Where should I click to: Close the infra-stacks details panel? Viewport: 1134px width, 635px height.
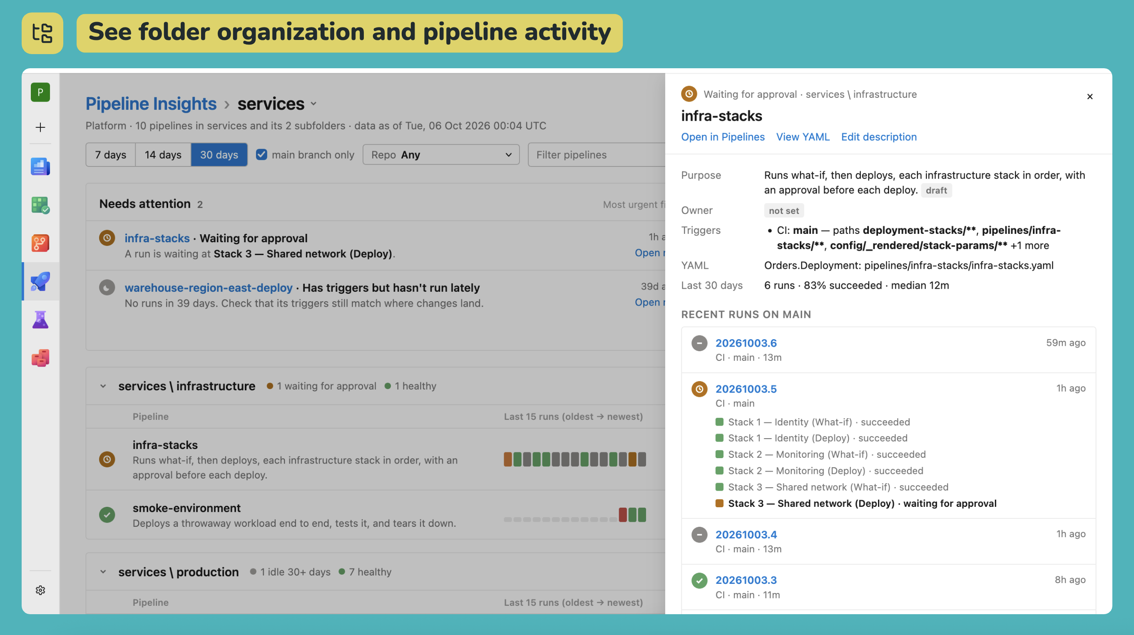click(1089, 97)
